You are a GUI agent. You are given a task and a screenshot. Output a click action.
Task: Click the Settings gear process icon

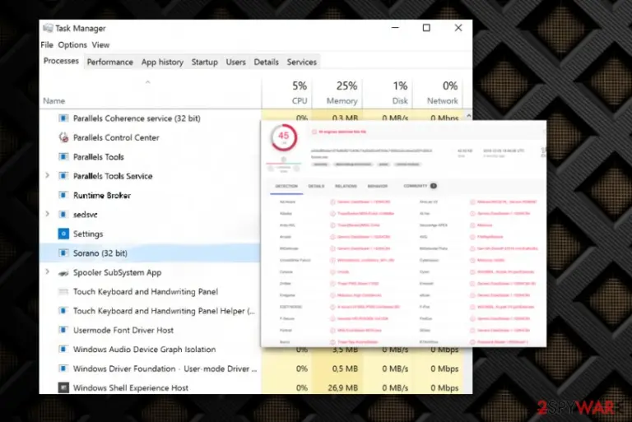click(63, 234)
